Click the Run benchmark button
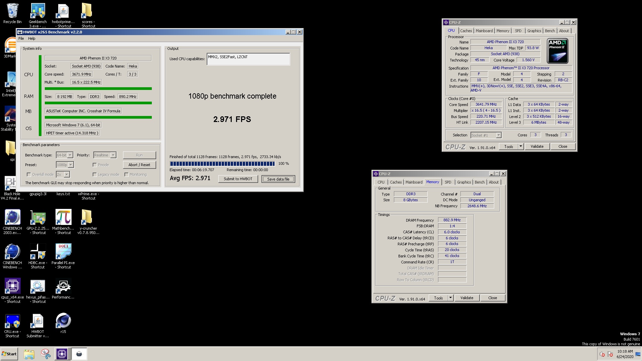This screenshot has height=361, width=642. coord(139,155)
